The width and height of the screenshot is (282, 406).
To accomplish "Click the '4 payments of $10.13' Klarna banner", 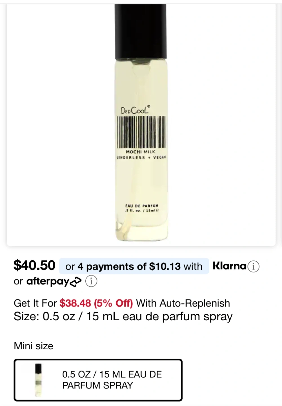I will tap(134, 266).
